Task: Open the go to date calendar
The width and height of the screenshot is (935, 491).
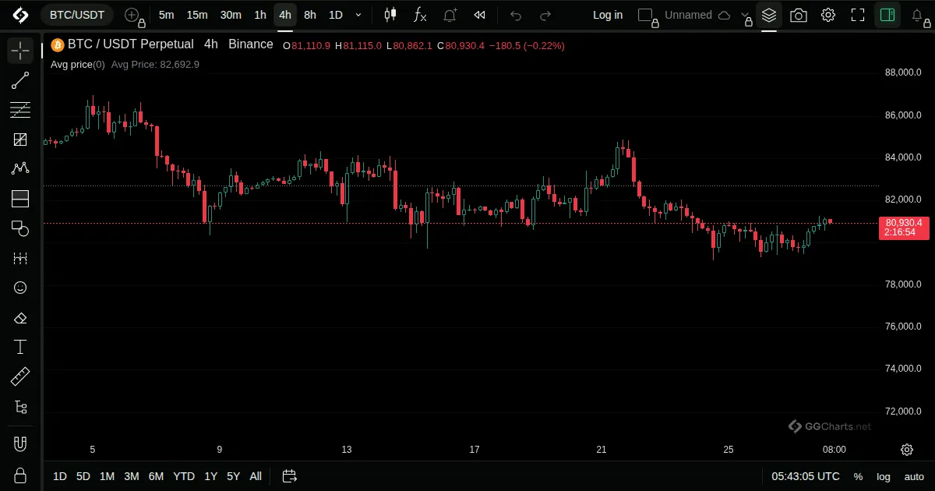Action: 290,476
